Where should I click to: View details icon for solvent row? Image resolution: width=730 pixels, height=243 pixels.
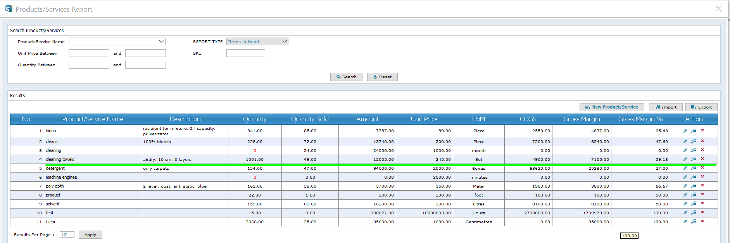(694, 204)
